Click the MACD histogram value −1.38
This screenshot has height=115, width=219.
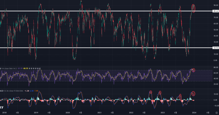27,91
